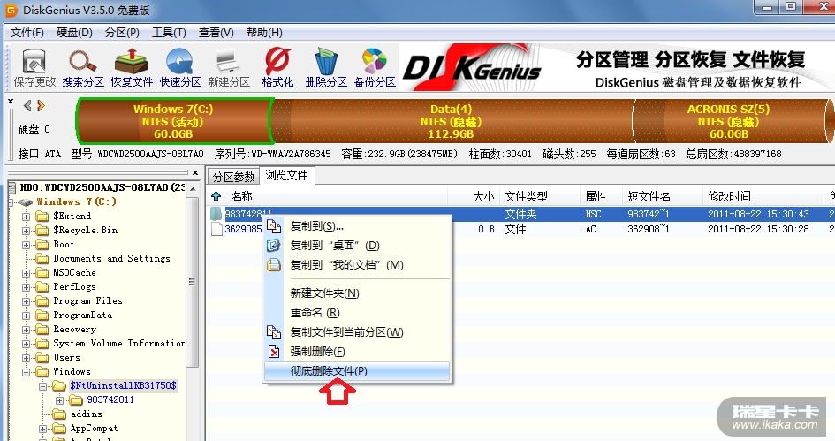Select the AppCompat folder in tree
This screenshot has height=441, width=835.
click(94, 429)
